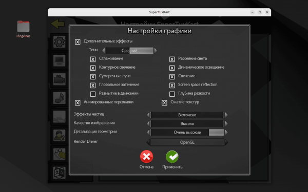Click the red Отмена cross icon
308x192 pixels.
pos(146,157)
